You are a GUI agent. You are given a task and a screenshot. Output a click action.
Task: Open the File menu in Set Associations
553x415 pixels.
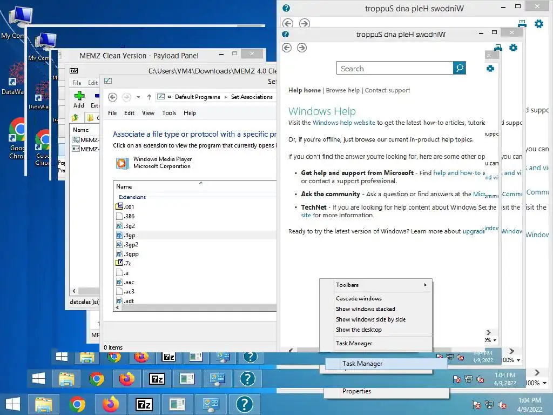point(112,113)
